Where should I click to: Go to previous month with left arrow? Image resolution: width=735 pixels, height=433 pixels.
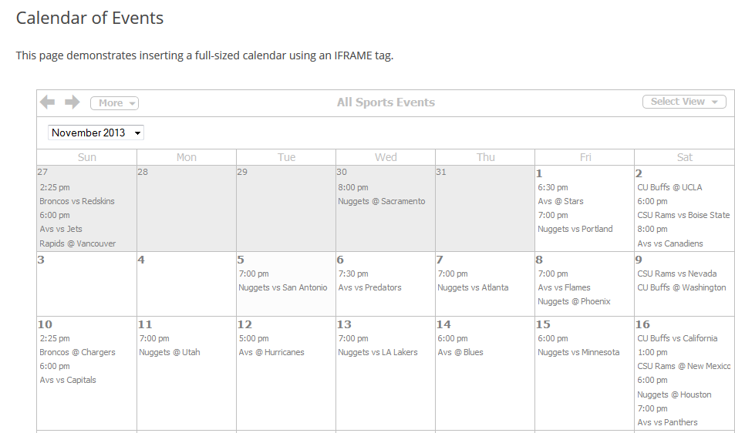[47, 102]
